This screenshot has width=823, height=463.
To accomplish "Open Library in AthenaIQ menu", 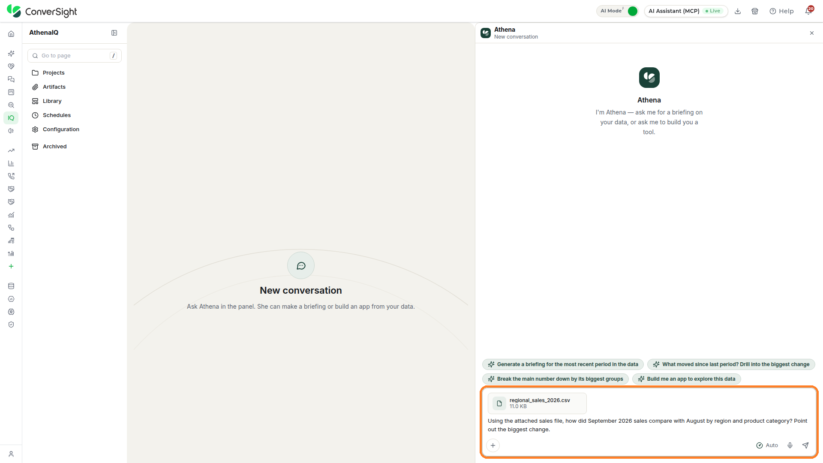I will [75, 101].
